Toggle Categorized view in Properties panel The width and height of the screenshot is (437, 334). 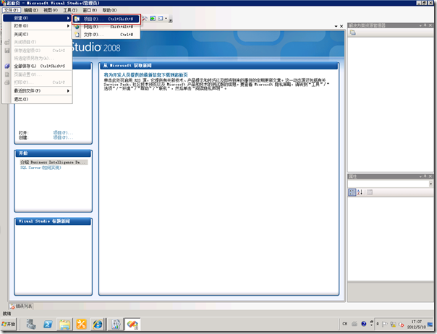click(352, 192)
